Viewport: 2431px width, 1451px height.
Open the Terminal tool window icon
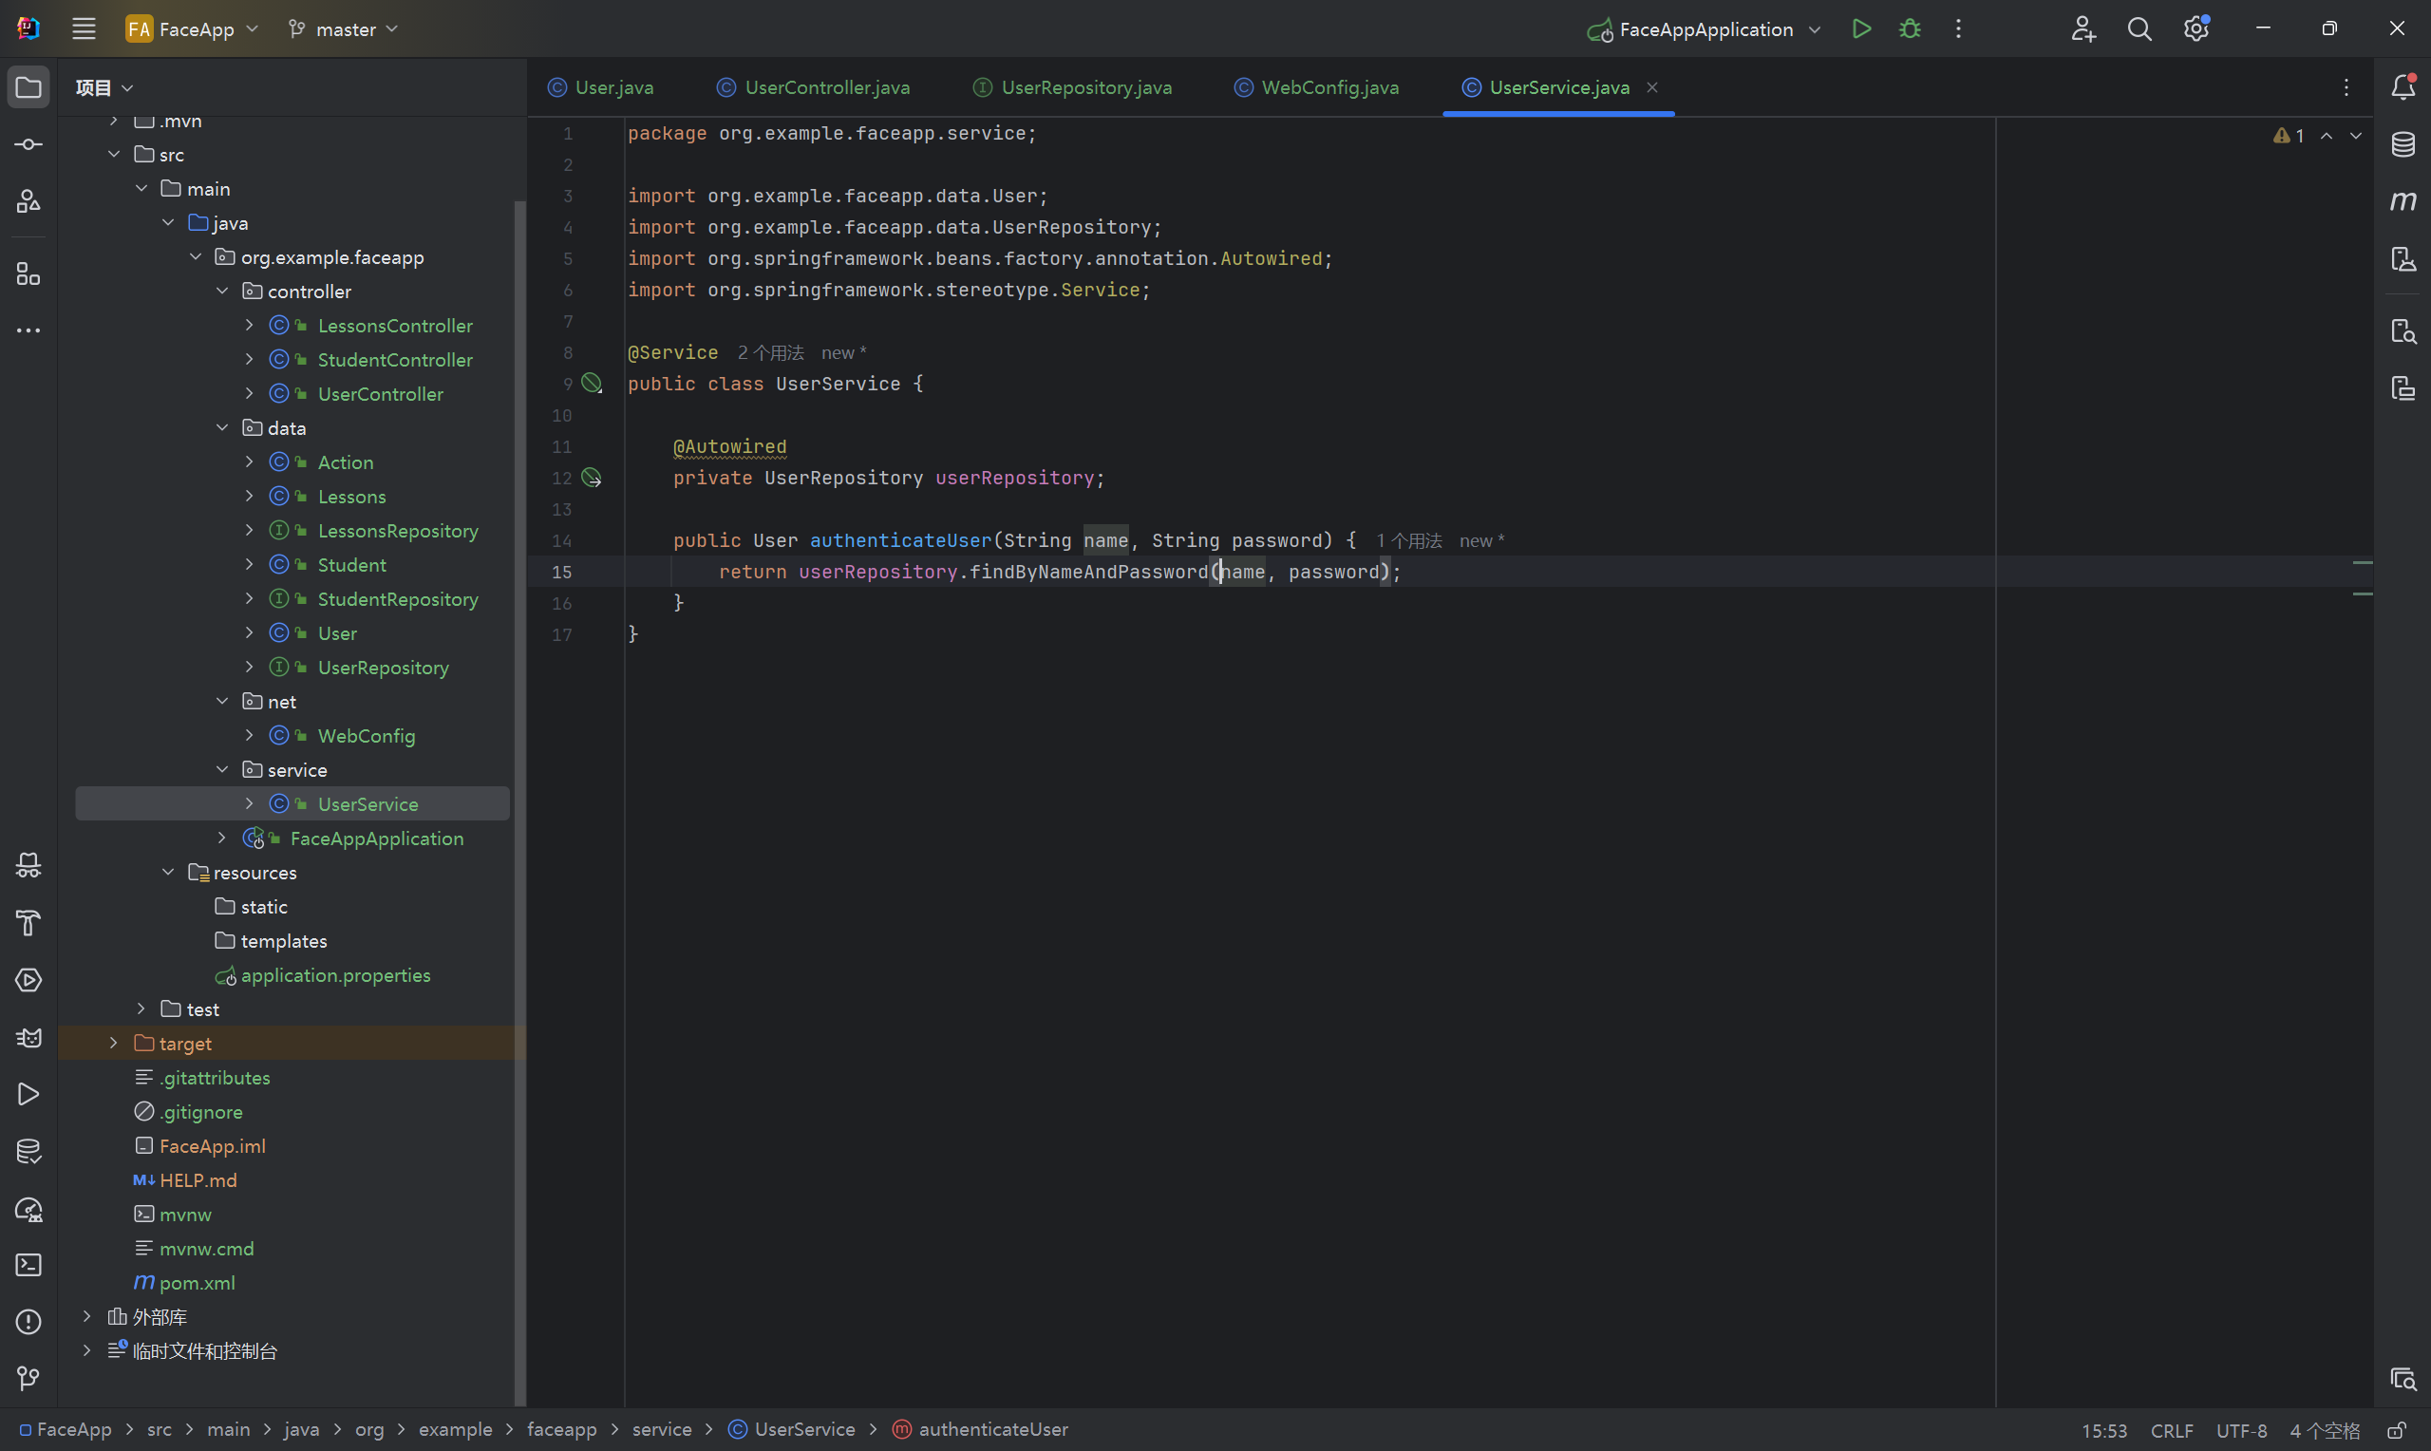(28, 1265)
